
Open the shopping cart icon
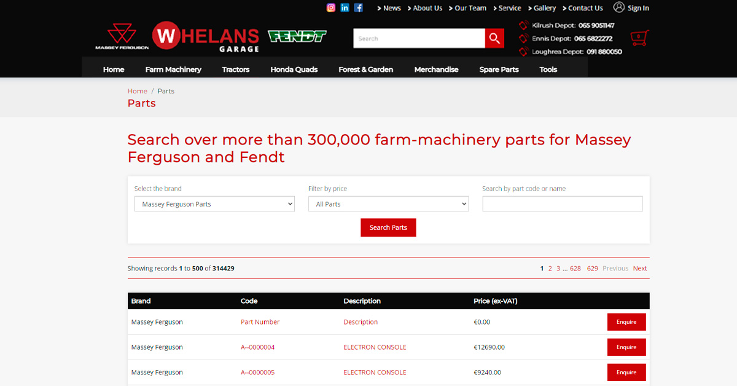(x=639, y=37)
